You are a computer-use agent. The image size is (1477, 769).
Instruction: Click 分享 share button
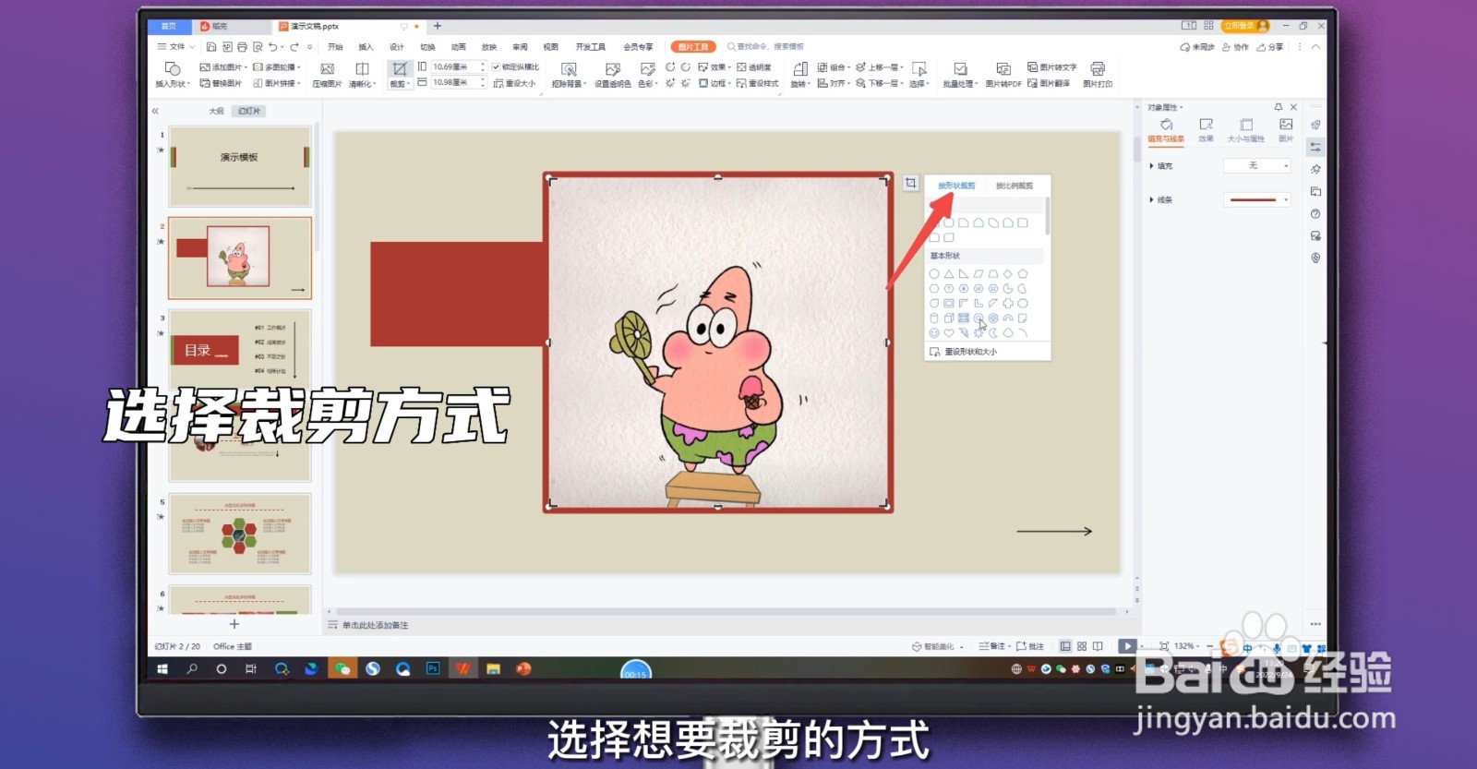1270,47
